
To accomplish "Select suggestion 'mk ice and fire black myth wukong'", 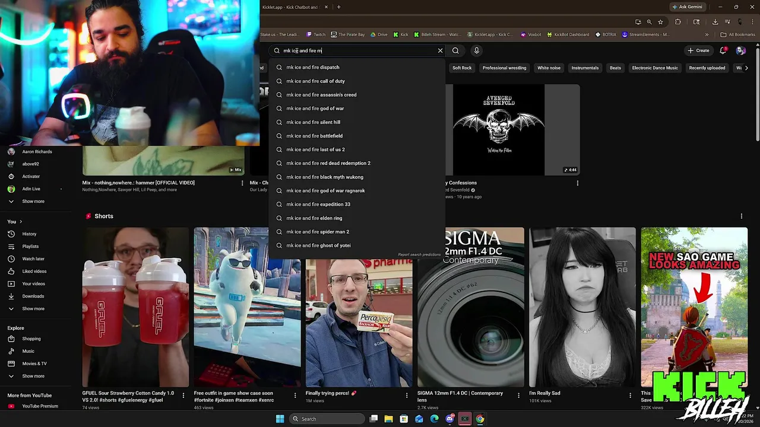I will click(357, 177).
